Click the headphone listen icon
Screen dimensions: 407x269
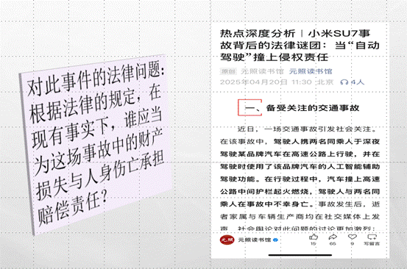click(344, 82)
